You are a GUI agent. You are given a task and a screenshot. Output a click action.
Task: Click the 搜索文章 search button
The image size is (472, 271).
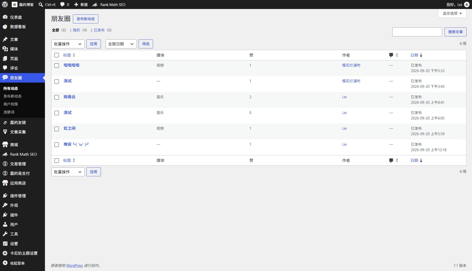(455, 32)
